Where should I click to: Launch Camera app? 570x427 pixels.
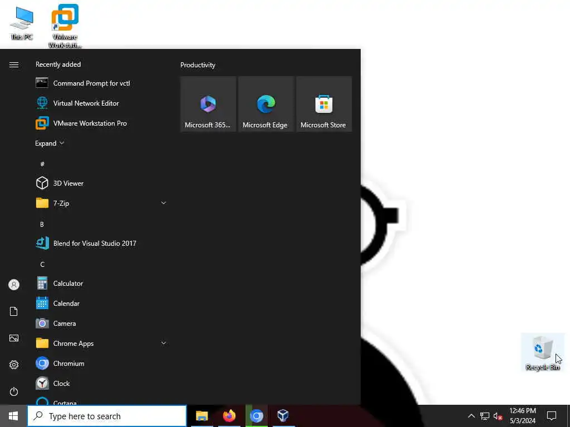(101, 323)
